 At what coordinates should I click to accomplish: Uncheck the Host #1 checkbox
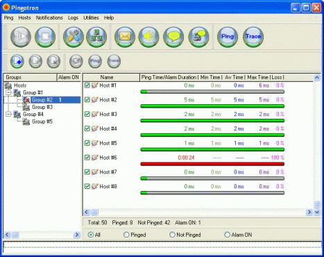pos(87,85)
